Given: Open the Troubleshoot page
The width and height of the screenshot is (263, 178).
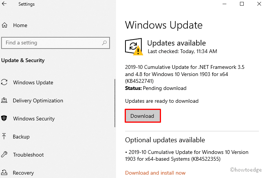Looking at the screenshot, I should coord(28,155).
